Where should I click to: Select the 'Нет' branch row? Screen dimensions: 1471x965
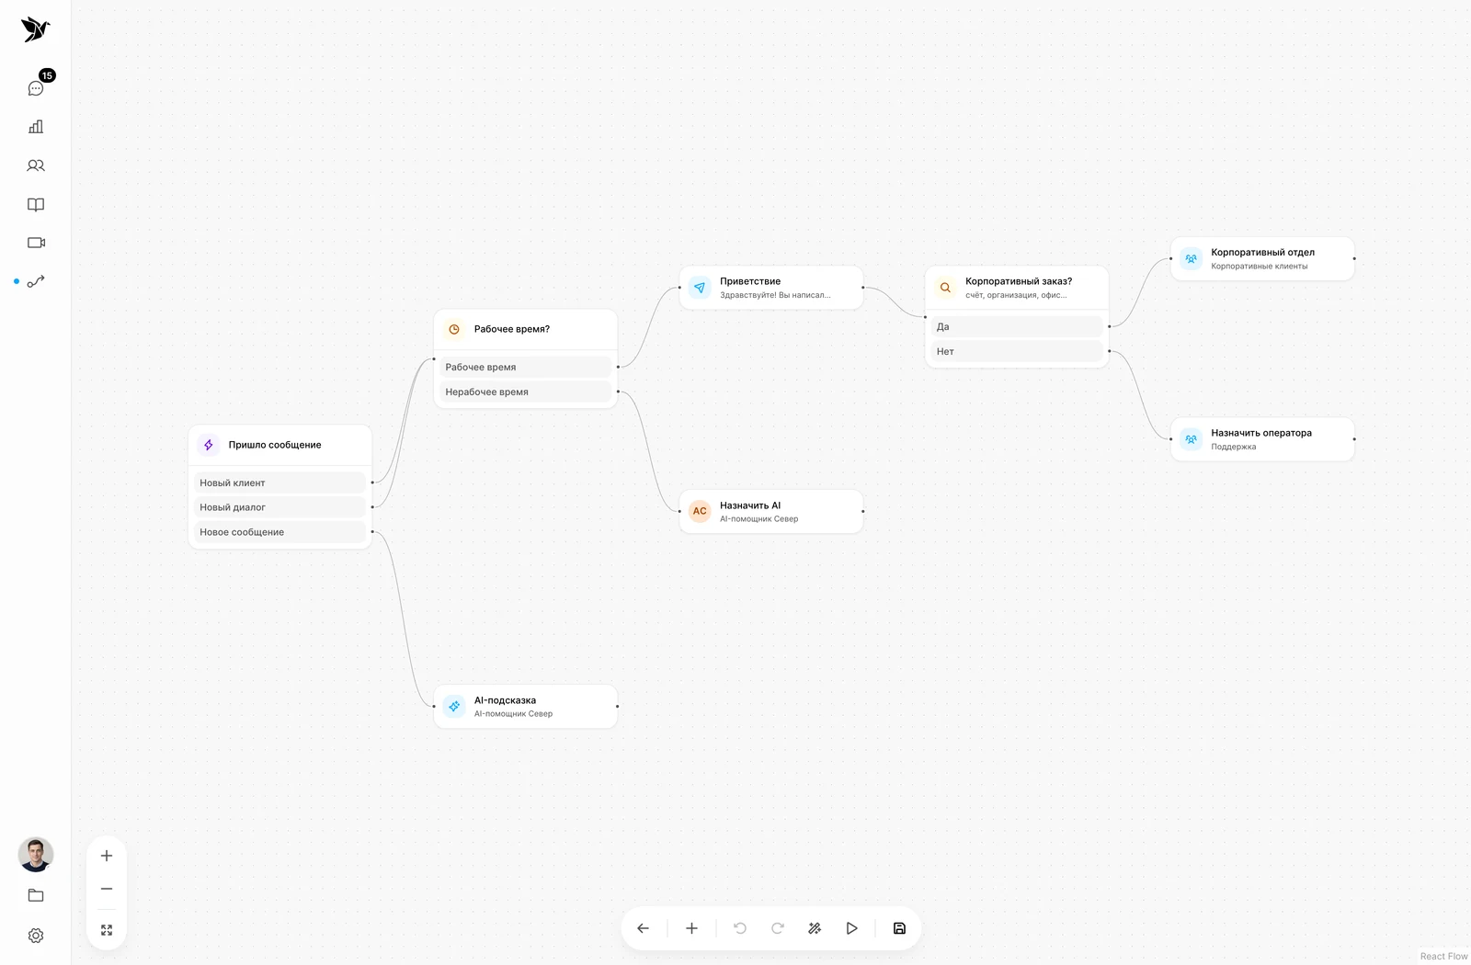(x=1017, y=351)
